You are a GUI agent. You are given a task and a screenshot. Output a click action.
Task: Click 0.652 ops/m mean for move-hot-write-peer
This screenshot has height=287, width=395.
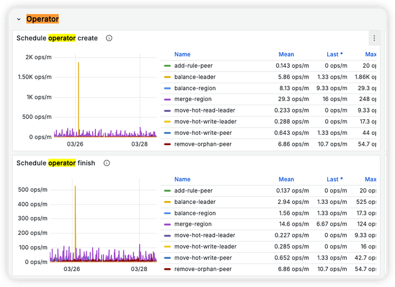(x=292, y=258)
